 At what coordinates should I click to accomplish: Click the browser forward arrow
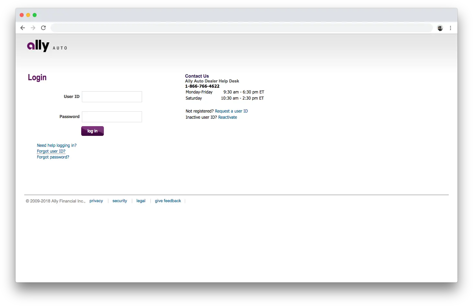coord(33,28)
